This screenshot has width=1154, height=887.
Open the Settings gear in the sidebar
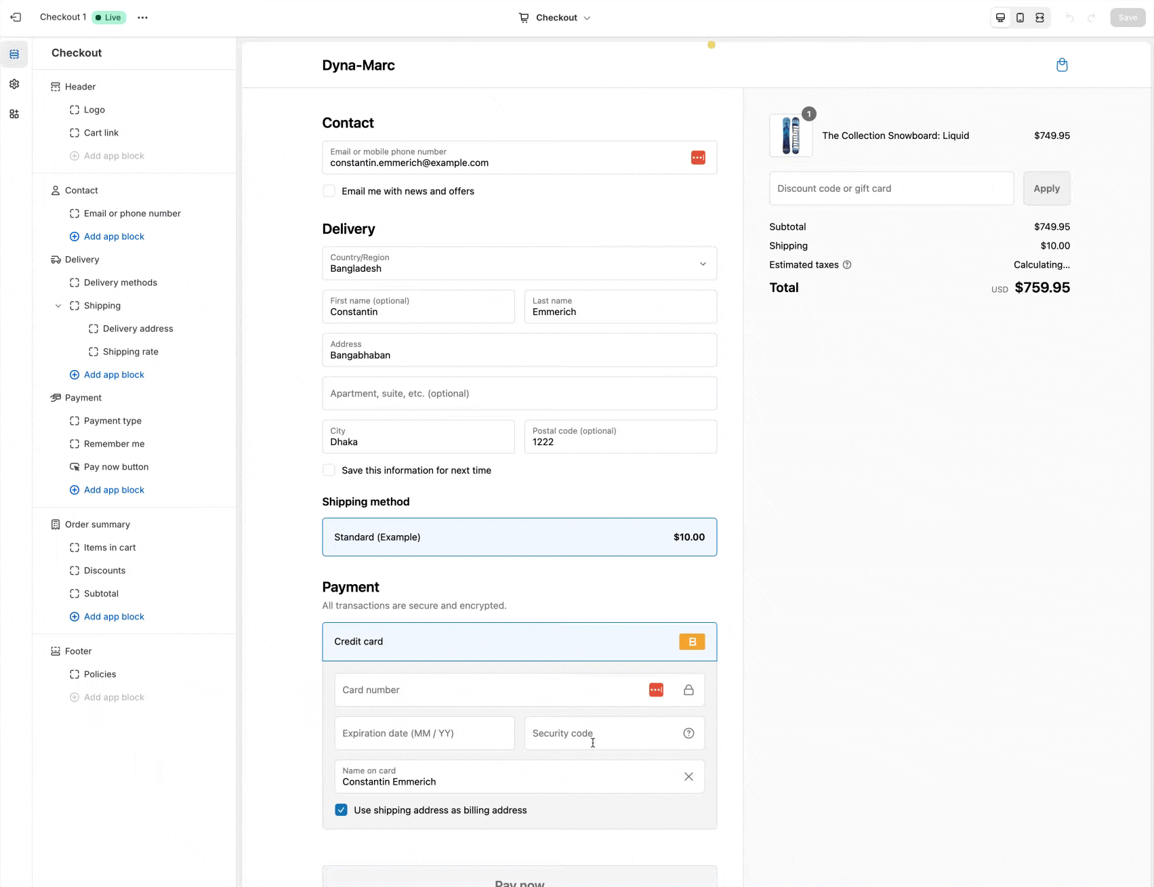14,84
